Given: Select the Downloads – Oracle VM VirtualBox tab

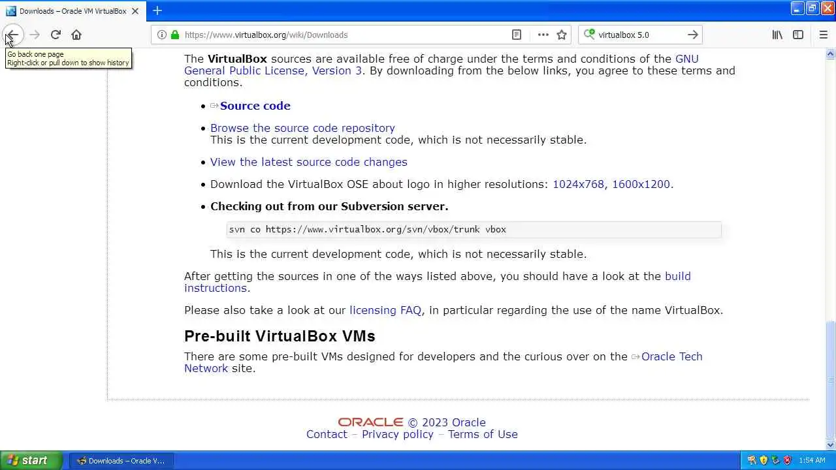Looking at the screenshot, I should [x=73, y=11].
